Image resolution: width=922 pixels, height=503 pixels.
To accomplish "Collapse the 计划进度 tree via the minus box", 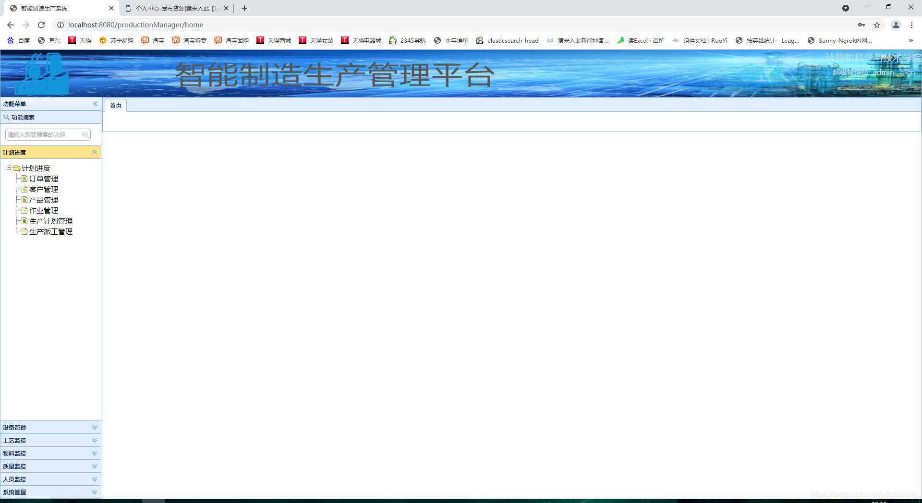I will click(x=9, y=168).
